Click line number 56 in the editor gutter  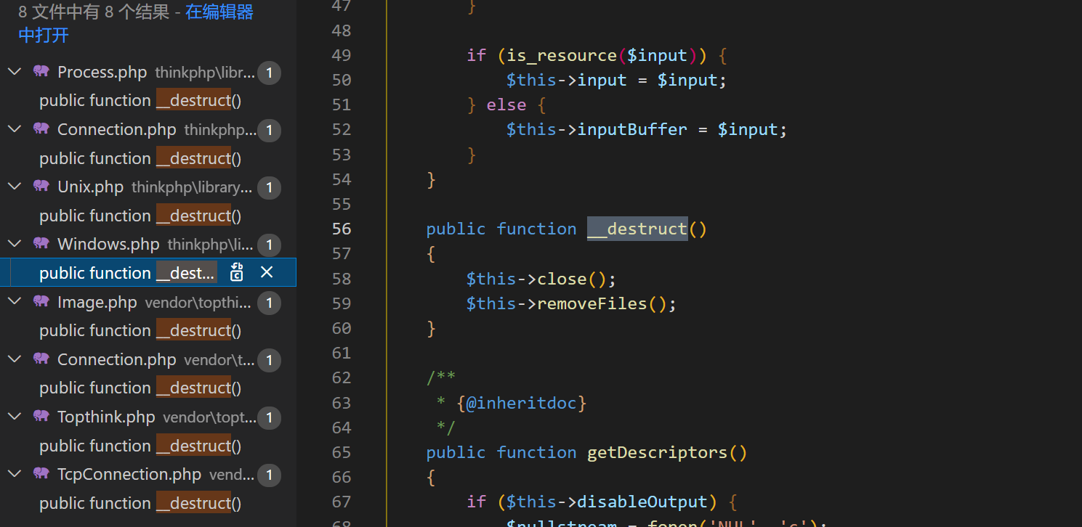point(342,229)
